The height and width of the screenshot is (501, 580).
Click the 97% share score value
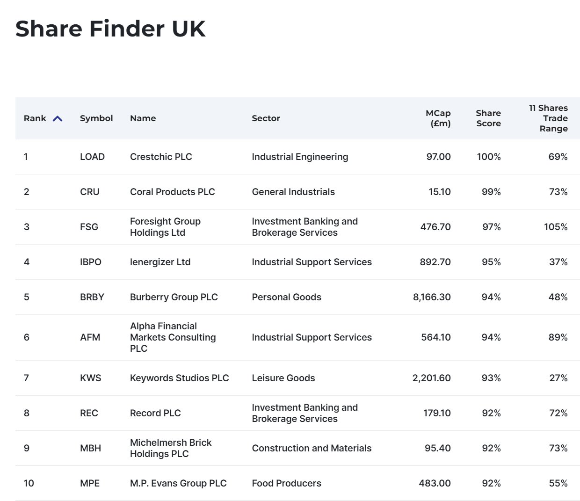492,227
